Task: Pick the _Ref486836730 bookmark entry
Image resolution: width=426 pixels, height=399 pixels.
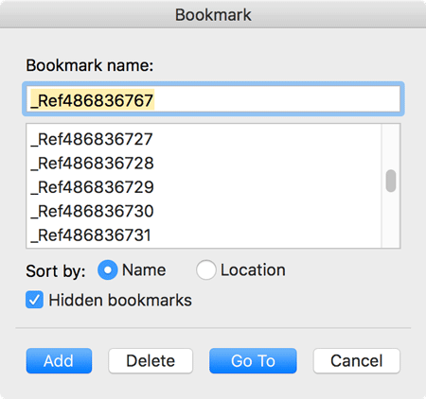Action: 204,211
